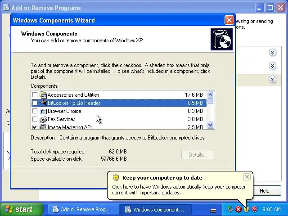This screenshot has height=216, width=288.
Task: Select the Fax Services row text
Action: pyautogui.click(x=62, y=119)
